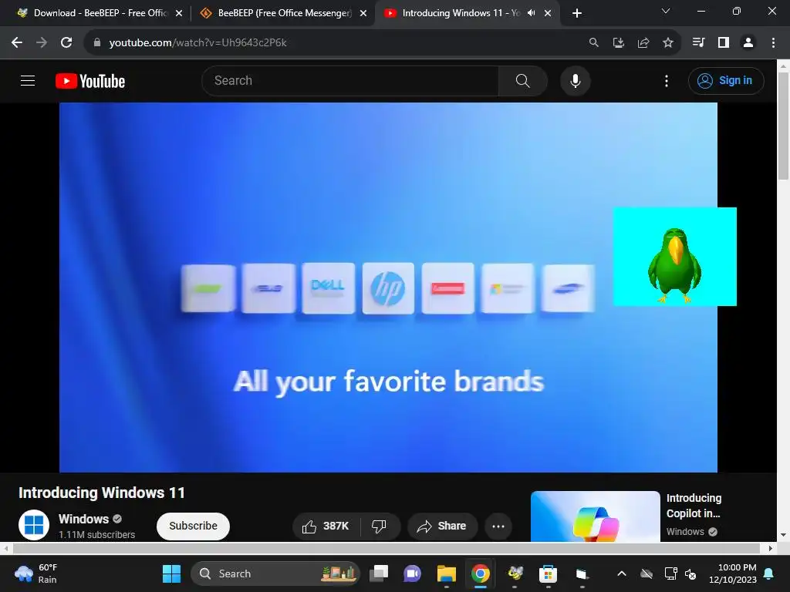Viewport: 790px width, 592px height.
Task: Open the BeeBEEP bee icon on taskbar
Action: point(515,573)
